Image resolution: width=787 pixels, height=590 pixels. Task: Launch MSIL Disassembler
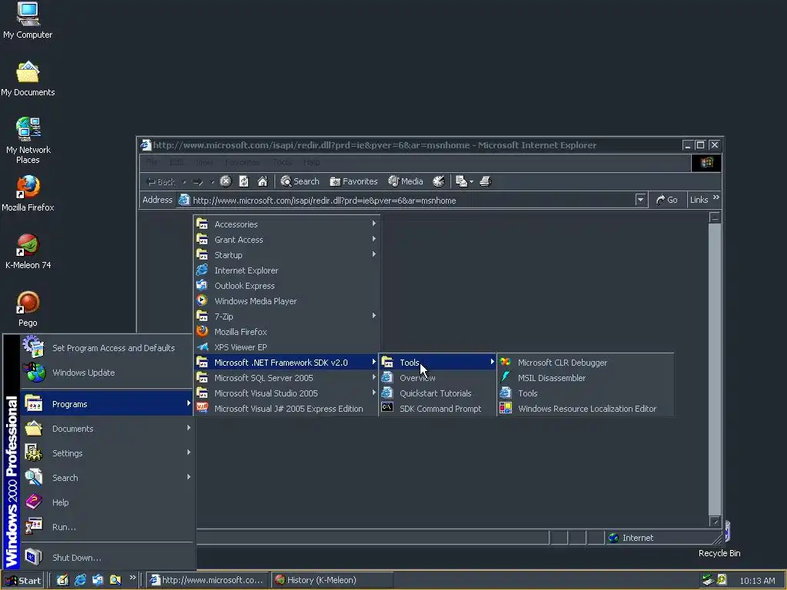(x=586, y=378)
